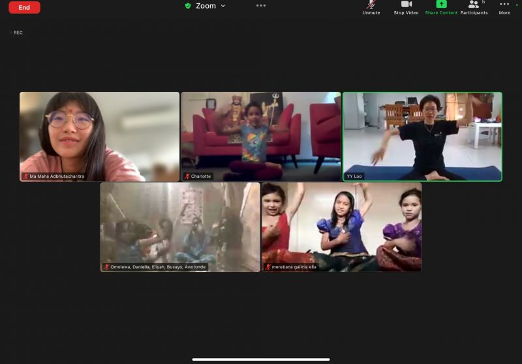Open the Participants panel

pyautogui.click(x=474, y=8)
